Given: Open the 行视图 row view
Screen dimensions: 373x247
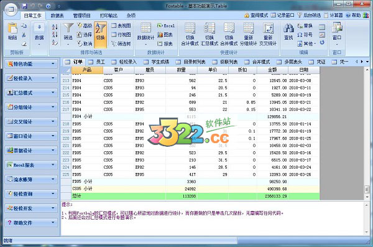Looking at the screenshot, I should (121, 35).
